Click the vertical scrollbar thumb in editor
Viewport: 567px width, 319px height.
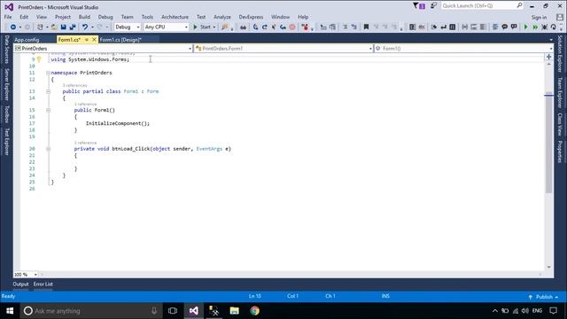point(549,143)
